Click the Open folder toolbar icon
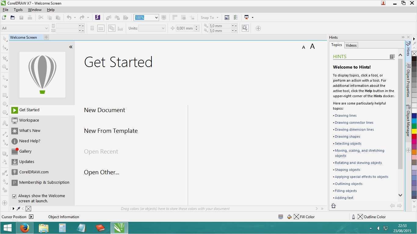Screen dimensions: 417x234 click(13, 18)
